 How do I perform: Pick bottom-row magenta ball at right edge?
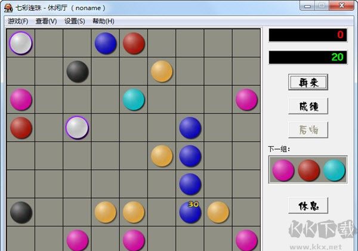tap(246, 240)
